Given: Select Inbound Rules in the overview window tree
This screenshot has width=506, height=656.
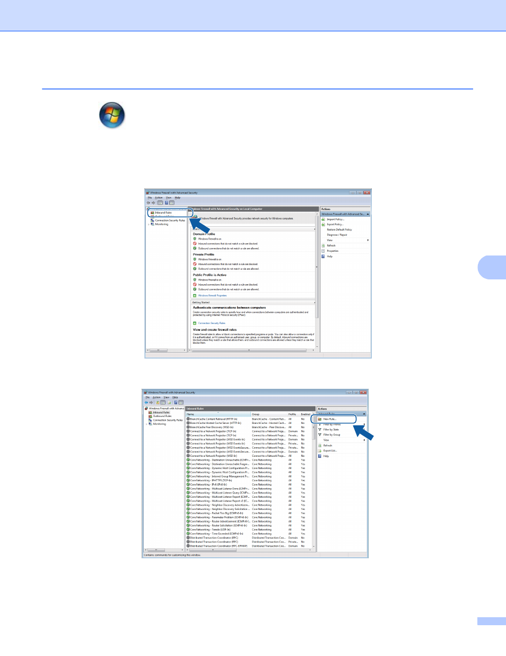Looking at the screenshot, I should tap(163, 212).
